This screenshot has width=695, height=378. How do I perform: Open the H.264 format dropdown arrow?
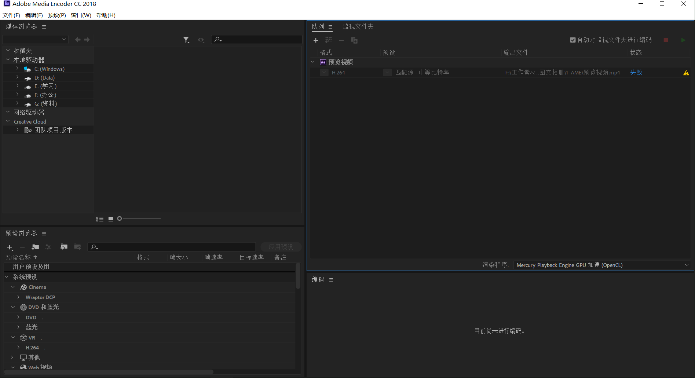(x=324, y=73)
